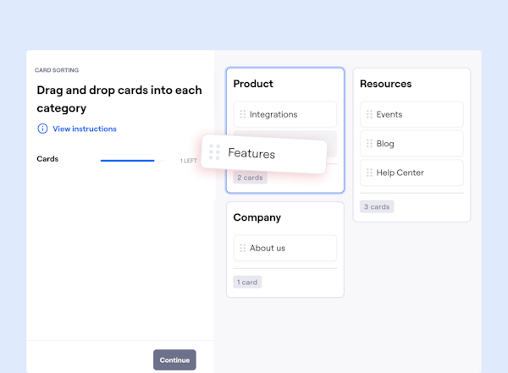
Task: Click drag handle on Integrations card
Action: [x=242, y=114]
